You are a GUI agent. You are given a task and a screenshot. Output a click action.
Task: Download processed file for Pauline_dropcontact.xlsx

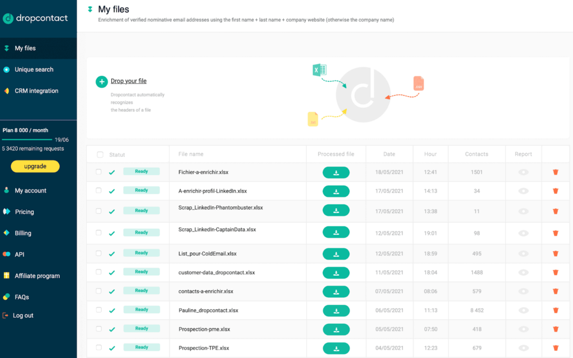pyautogui.click(x=336, y=310)
